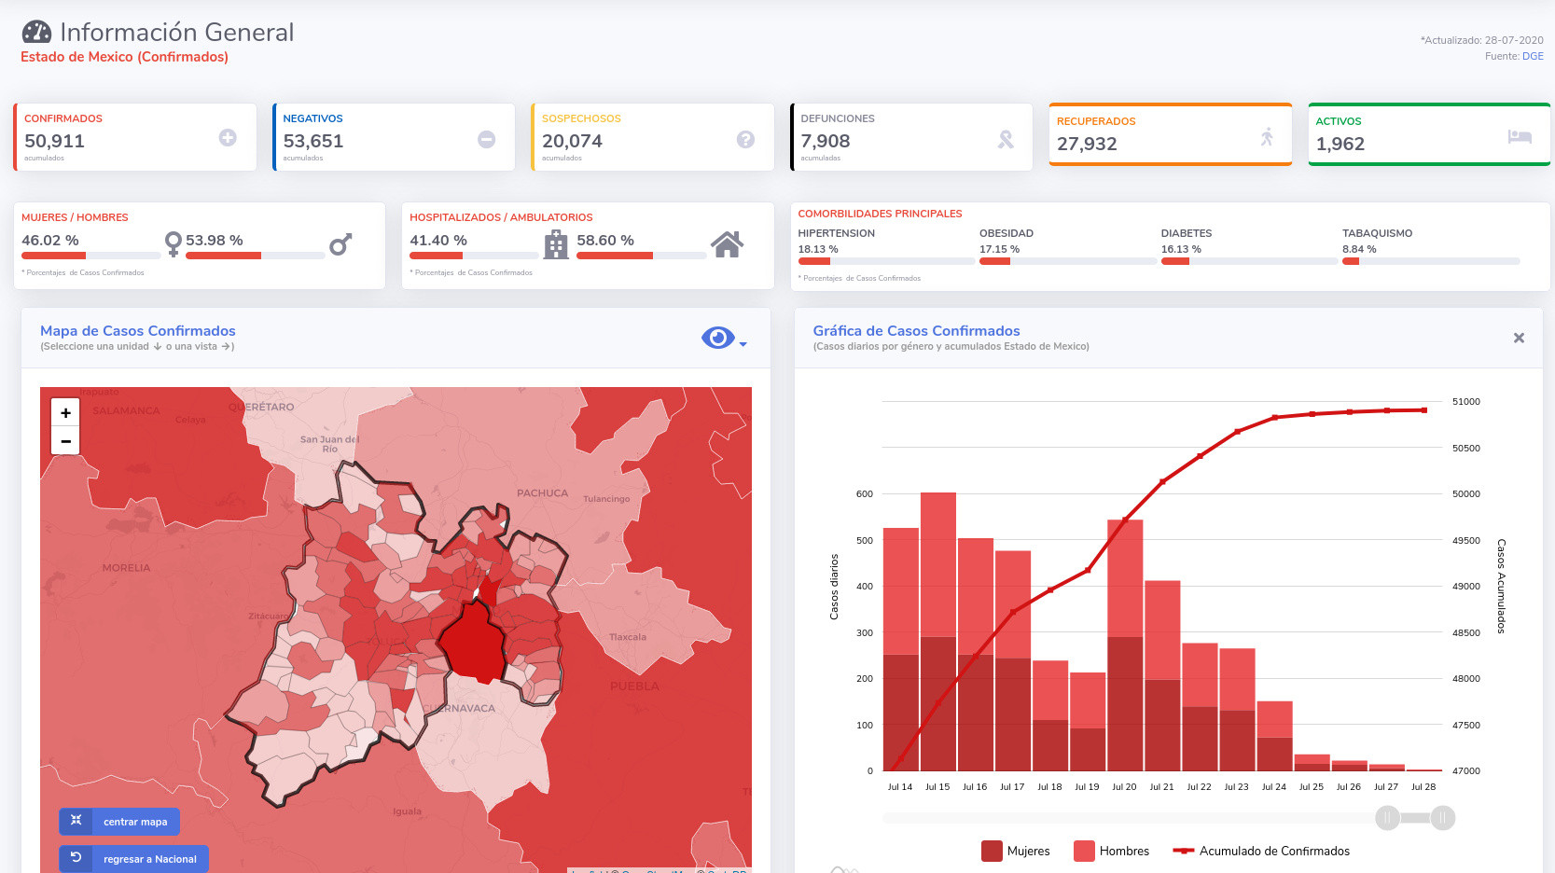Click the 27,932 recuperados value
The height and width of the screenshot is (873, 1555).
click(x=1087, y=144)
